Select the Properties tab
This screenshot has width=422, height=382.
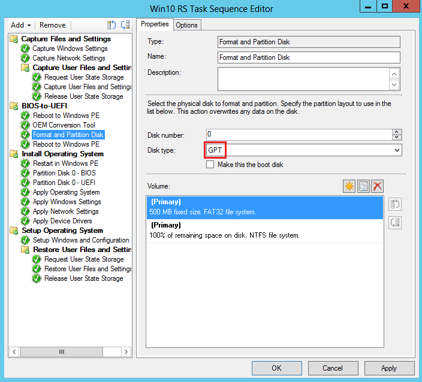pos(155,25)
